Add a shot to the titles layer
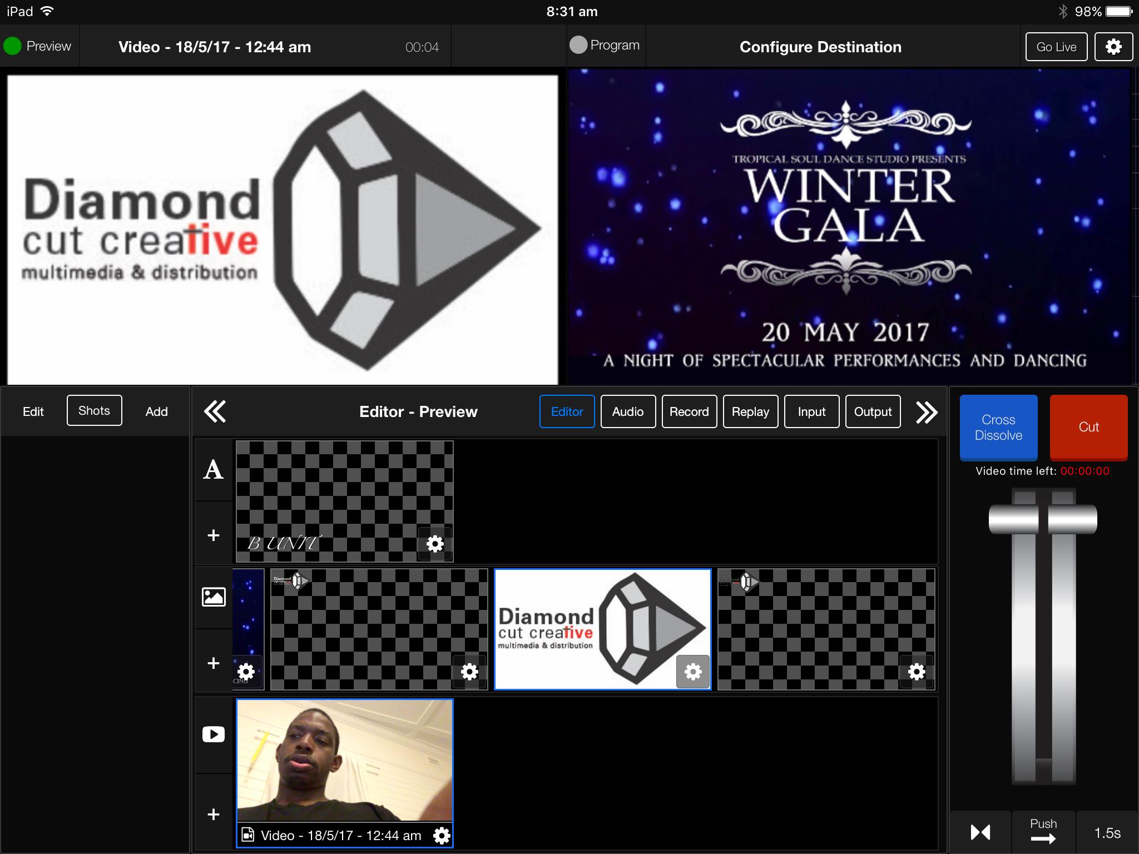 click(x=213, y=535)
